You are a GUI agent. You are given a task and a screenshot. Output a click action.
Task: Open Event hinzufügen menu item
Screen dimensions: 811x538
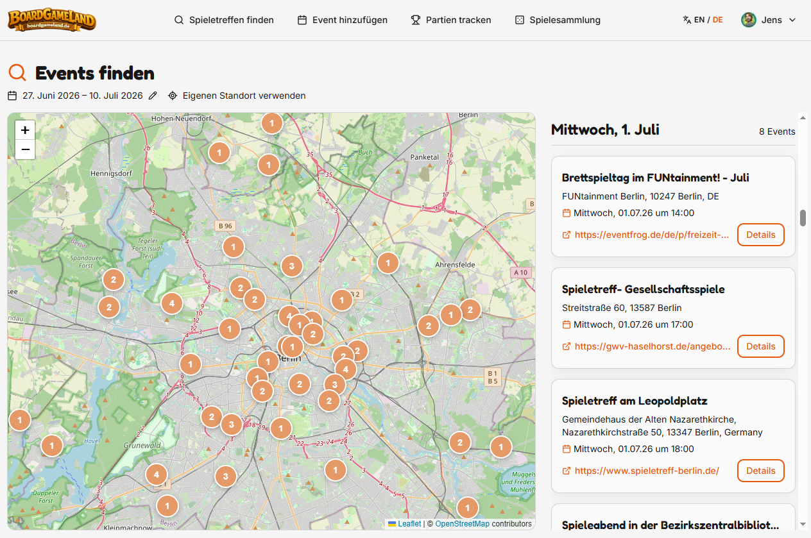tap(343, 20)
